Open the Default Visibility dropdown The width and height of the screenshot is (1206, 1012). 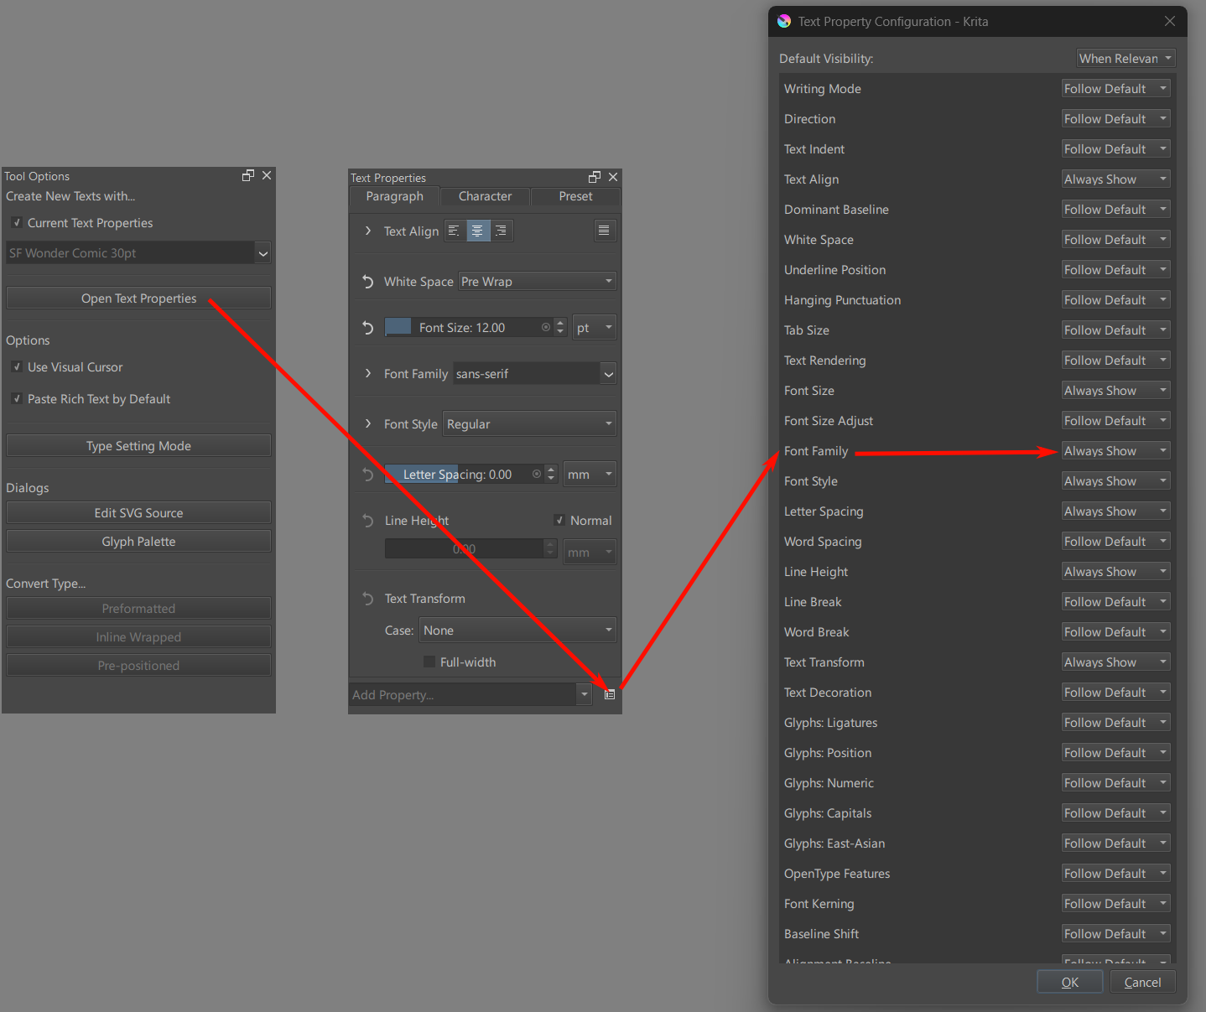click(1125, 59)
